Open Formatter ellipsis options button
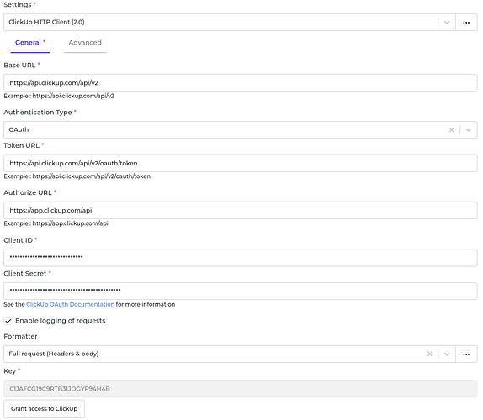Screen dimensions: 483x420 coord(466,354)
